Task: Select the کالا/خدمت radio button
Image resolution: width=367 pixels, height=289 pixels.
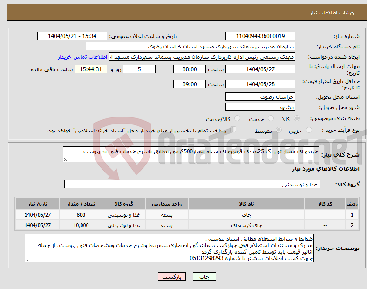Action: [x=238, y=118]
